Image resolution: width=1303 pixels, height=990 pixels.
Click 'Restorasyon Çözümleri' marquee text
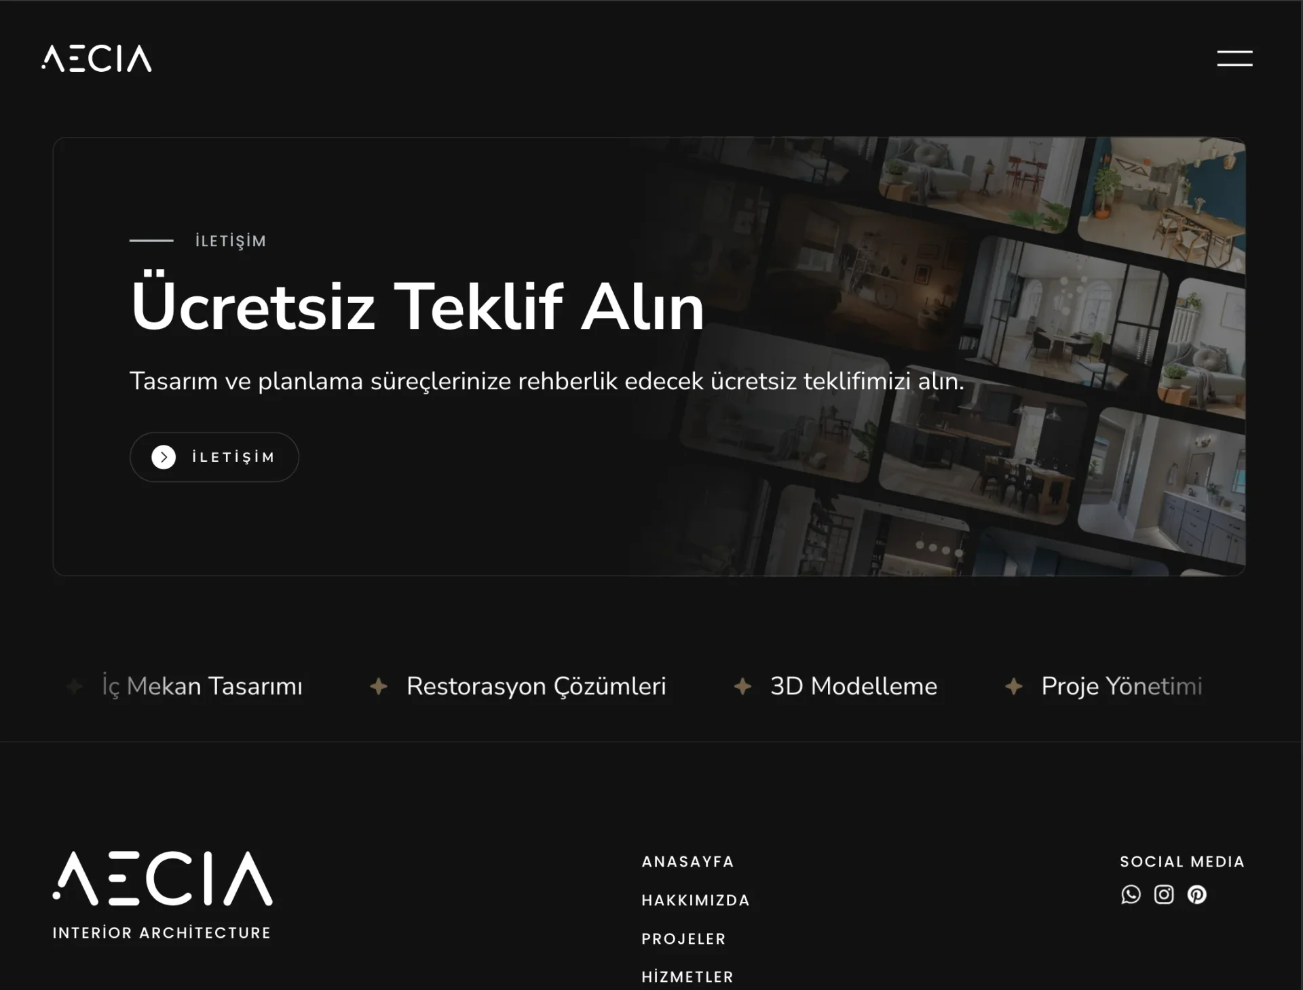click(536, 686)
